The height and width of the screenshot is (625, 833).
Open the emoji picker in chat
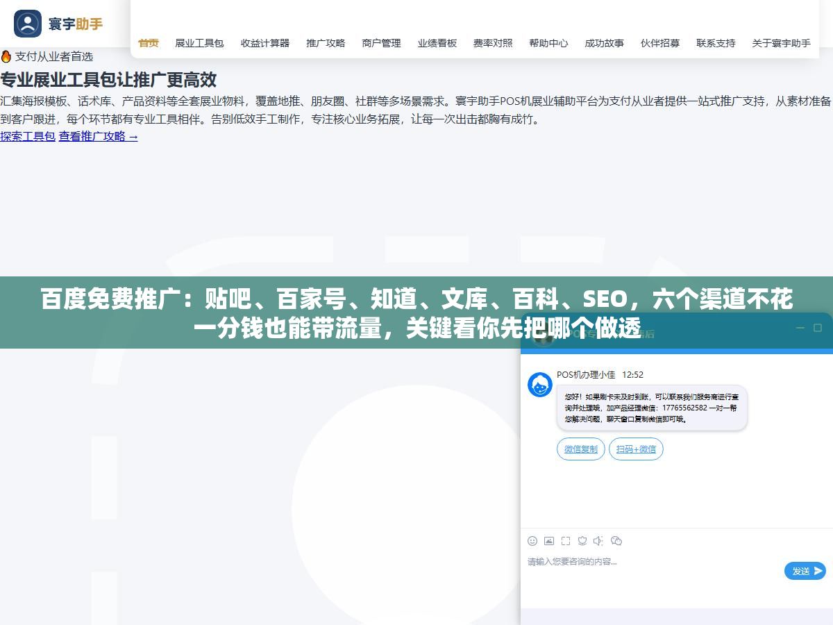(532, 541)
